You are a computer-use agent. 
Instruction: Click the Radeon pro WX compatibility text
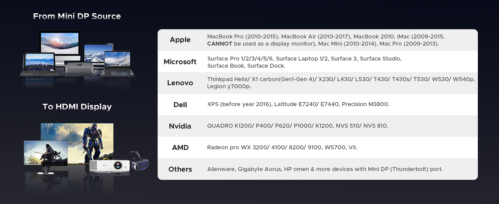[x=282, y=147]
